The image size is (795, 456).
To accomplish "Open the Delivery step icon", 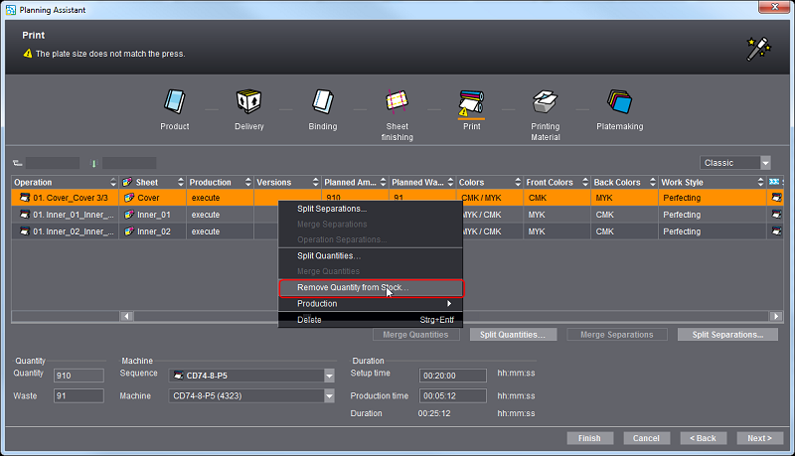I will [x=248, y=101].
